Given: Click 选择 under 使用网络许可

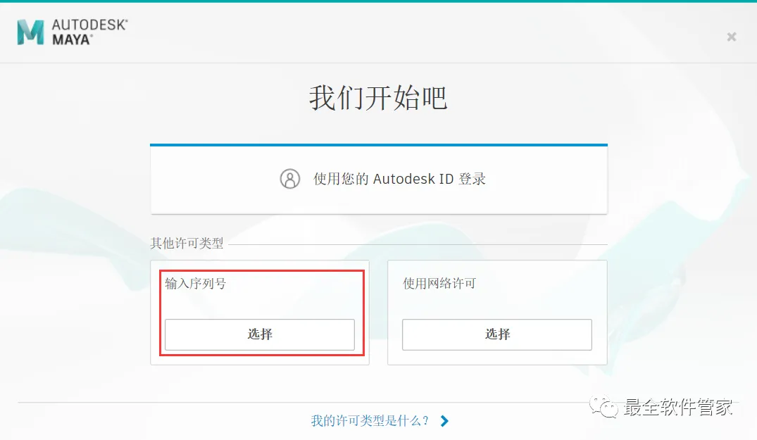Looking at the screenshot, I should 496,334.
